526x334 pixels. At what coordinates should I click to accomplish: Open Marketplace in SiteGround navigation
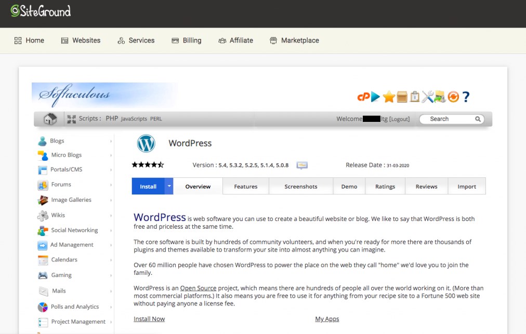pyautogui.click(x=295, y=40)
